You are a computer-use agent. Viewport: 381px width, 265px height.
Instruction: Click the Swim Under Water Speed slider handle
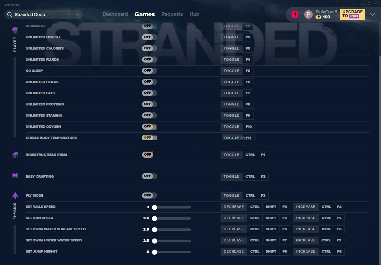point(154,241)
